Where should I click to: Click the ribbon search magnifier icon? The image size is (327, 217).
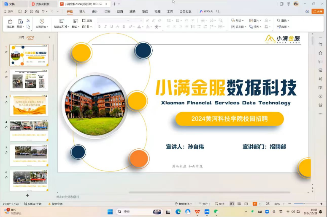[x=218, y=11]
